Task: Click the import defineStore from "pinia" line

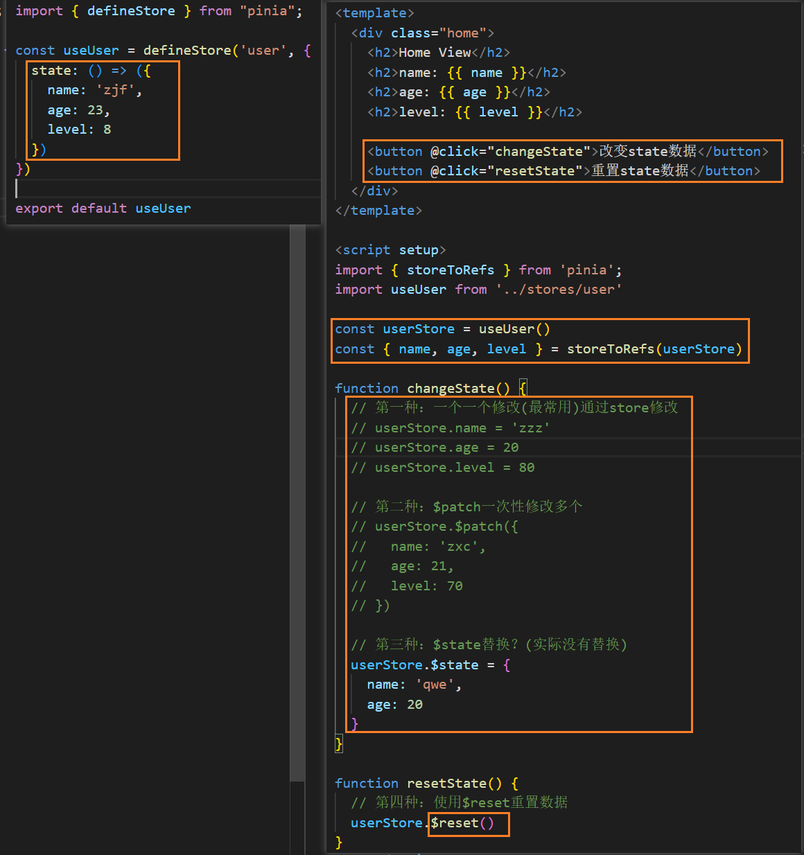Action: tap(159, 11)
